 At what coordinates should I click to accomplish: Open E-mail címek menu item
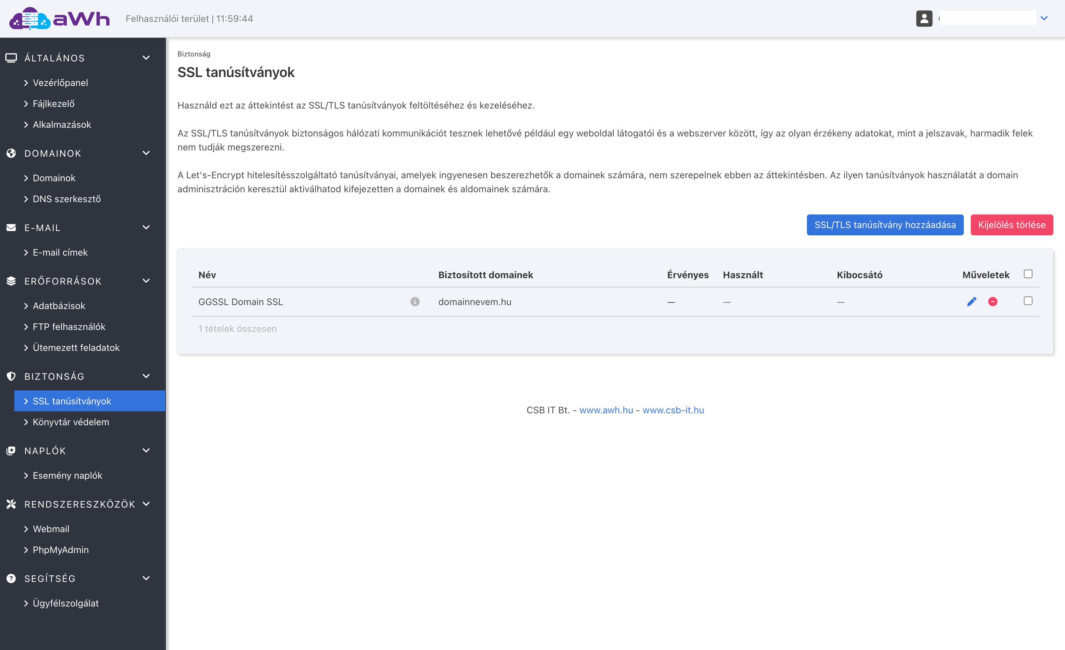pyautogui.click(x=60, y=252)
